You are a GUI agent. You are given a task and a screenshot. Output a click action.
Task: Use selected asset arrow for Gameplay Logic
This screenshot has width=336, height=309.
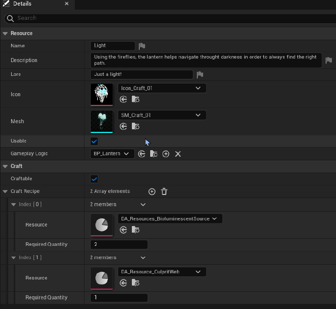pyautogui.click(x=142, y=154)
